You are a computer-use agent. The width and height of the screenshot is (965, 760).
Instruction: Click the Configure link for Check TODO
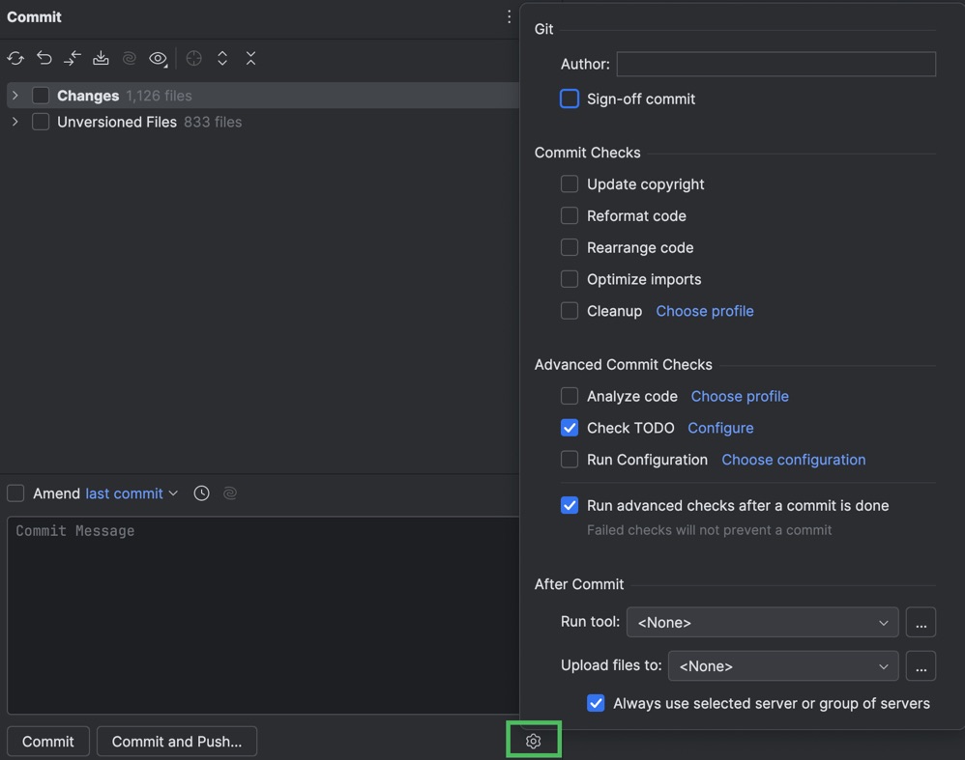[x=720, y=428]
